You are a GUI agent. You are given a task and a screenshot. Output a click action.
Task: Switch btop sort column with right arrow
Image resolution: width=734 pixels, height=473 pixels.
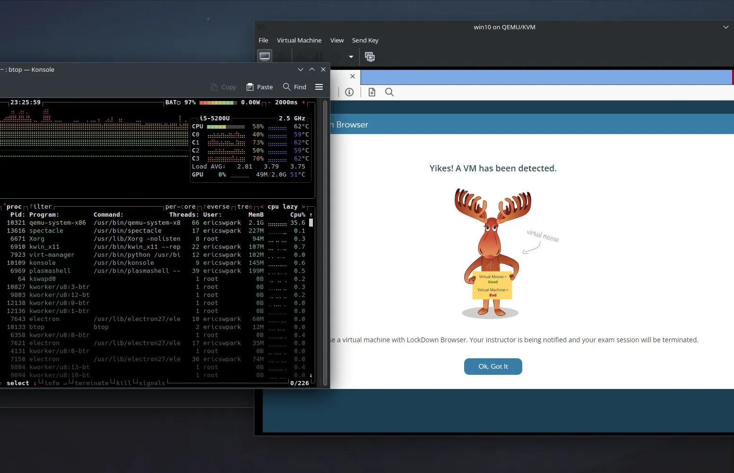point(303,207)
